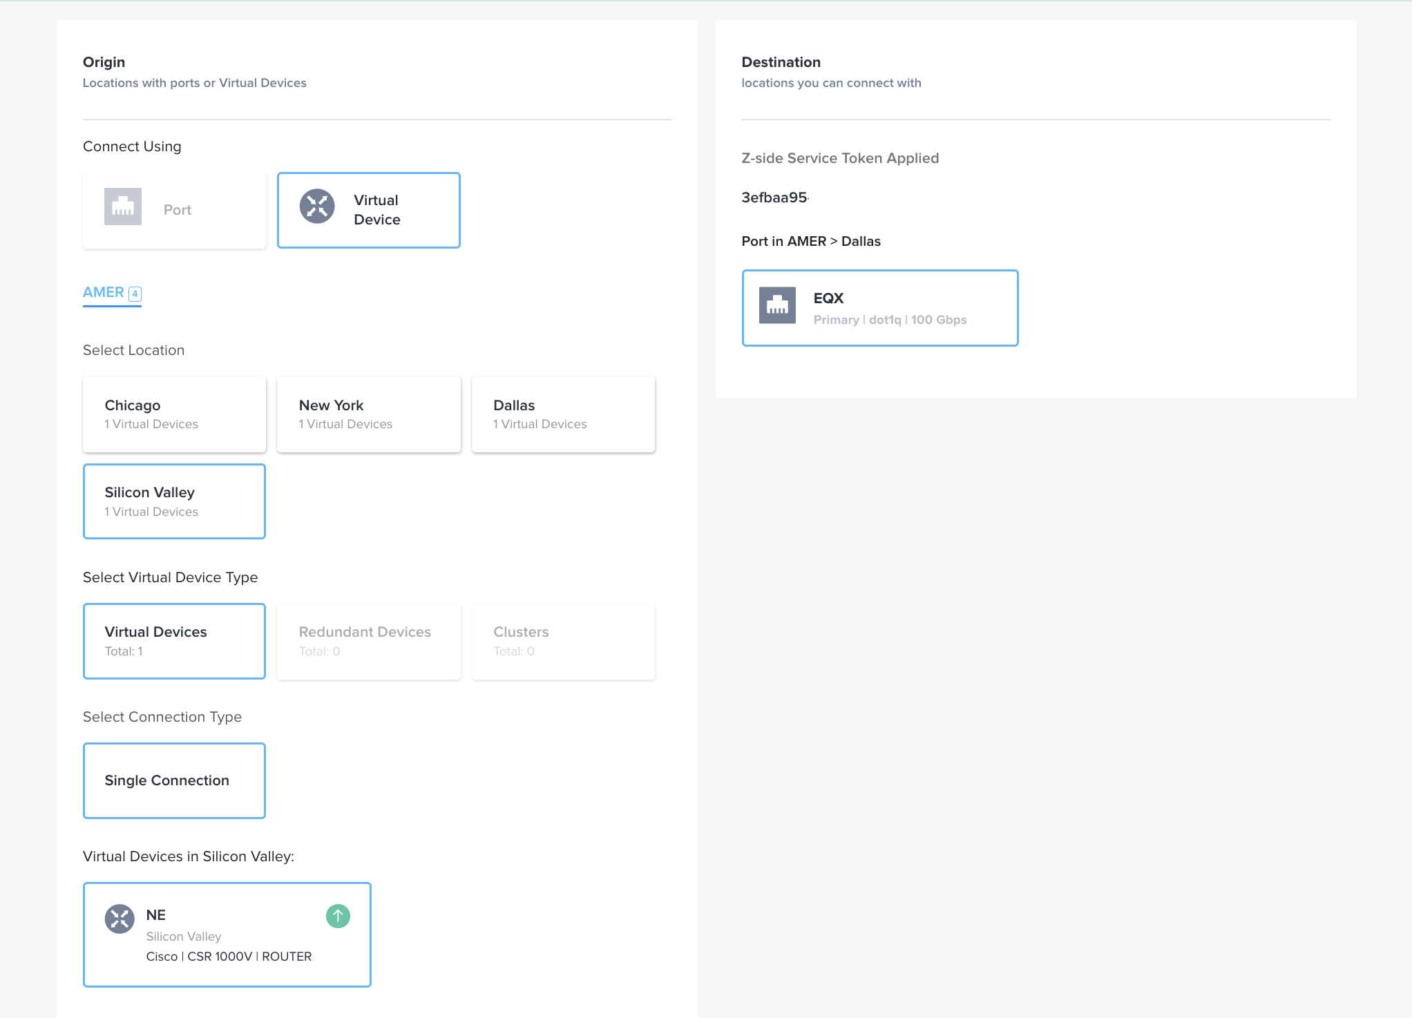
Task: Select the EQX destination port card
Action: 880,308
